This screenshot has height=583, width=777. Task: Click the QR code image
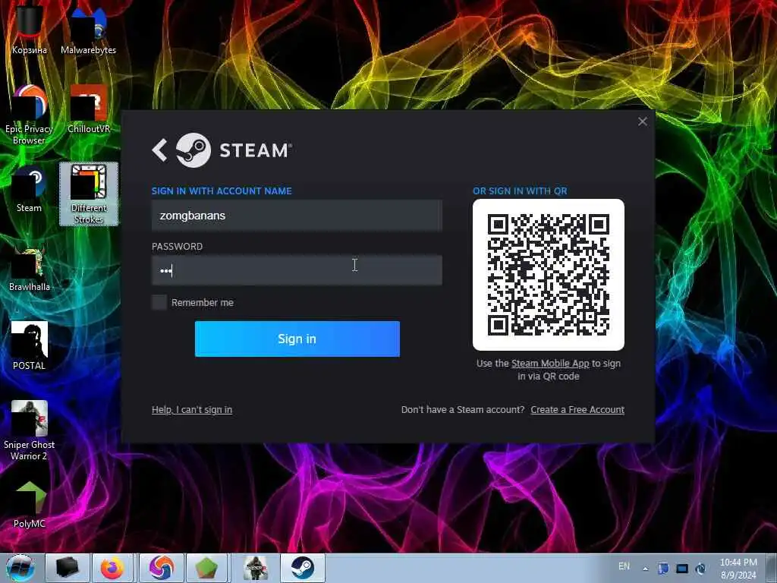548,275
